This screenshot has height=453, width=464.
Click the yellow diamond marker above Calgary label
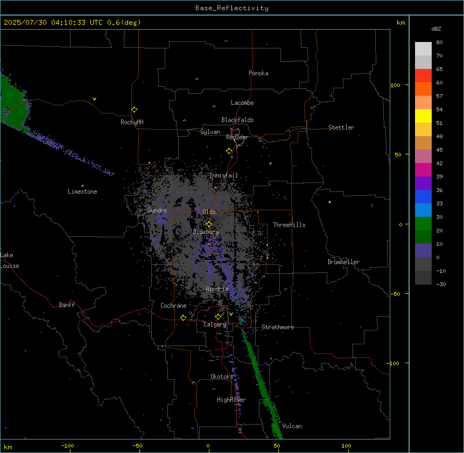coord(218,317)
